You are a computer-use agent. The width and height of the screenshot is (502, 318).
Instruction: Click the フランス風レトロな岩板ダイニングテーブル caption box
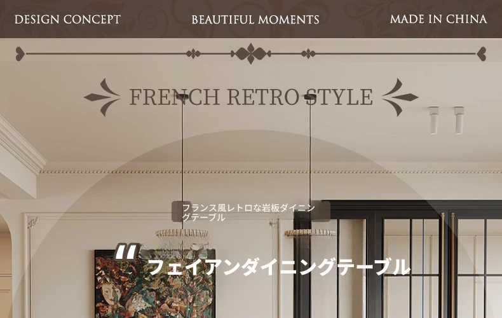pyautogui.click(x=251, y=212)
